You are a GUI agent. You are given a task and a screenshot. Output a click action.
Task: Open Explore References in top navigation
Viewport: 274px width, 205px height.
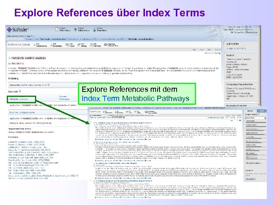(x=63, y=29)
